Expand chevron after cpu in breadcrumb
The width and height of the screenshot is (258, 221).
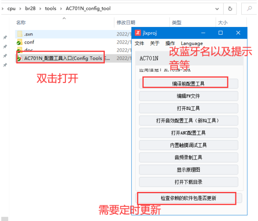pyautogui.click(x=20, y=9)
